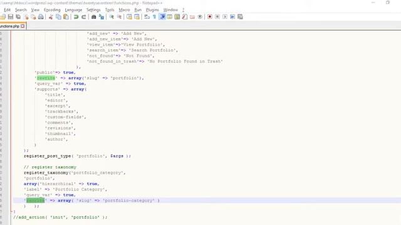Click the 'Search Portfolio' string
This screenshot has width=401, height=225.
click(152, 50)
